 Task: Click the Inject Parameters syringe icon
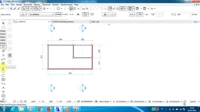[19, 9]
